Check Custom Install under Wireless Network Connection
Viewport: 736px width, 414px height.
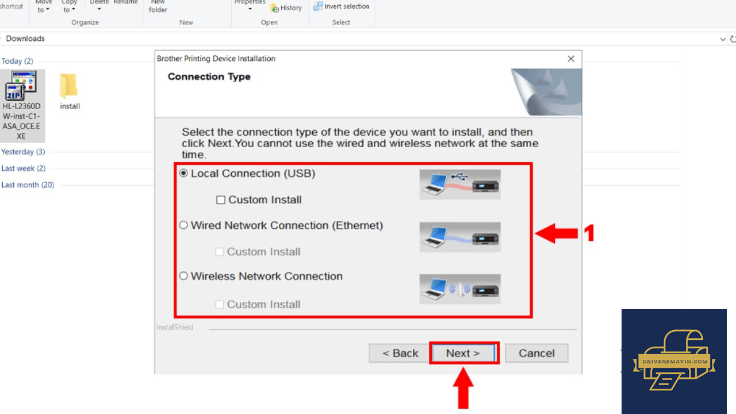click(219, 304)
